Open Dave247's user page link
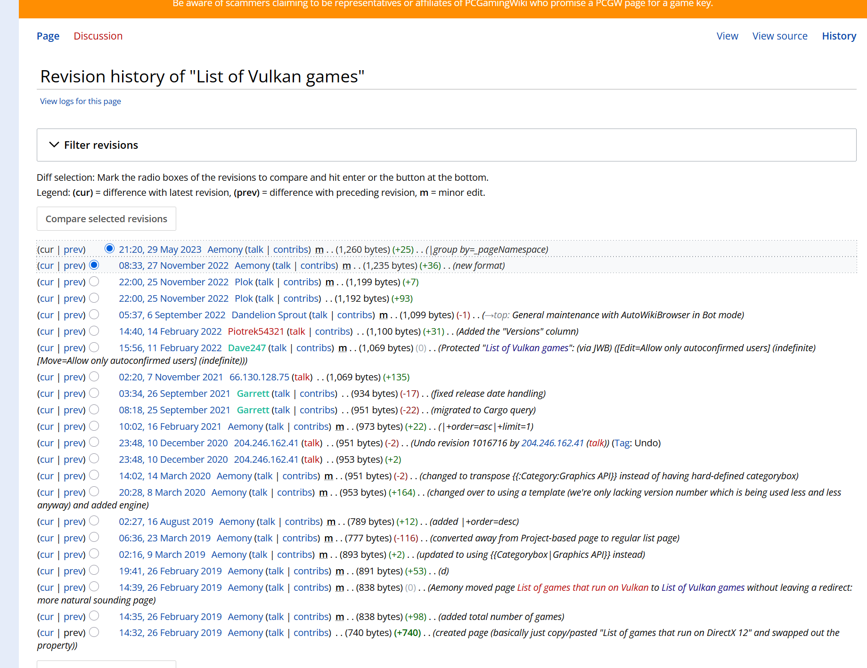867x668 pixels. point(247,348)
